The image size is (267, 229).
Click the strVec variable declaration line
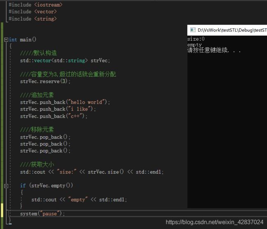[65, 61]
